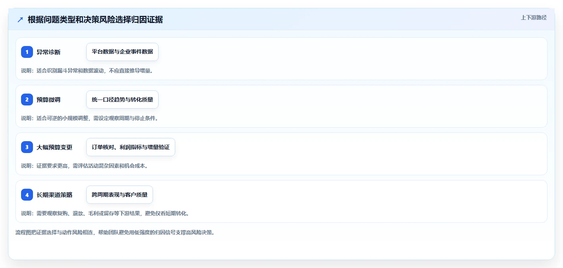Select step number 1 badge
This screenshot has height=268, width=563.
pos(27,52)
